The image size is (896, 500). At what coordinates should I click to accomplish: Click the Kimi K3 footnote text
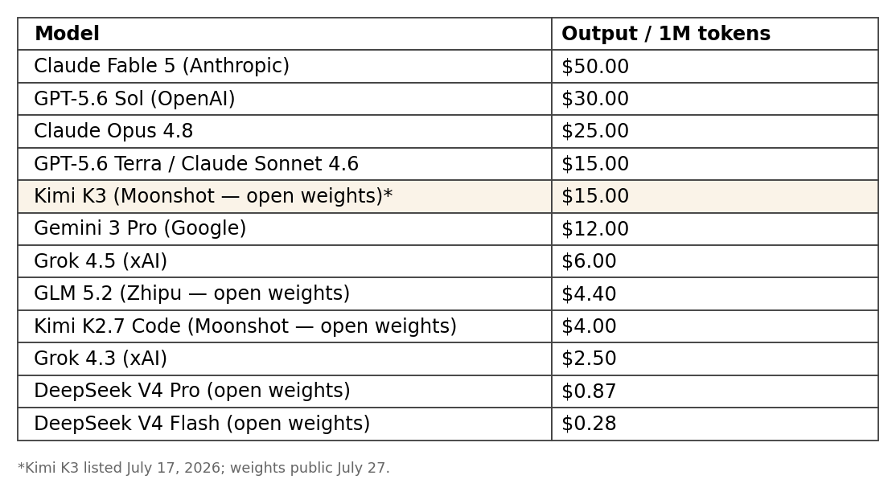coord(203,468)
